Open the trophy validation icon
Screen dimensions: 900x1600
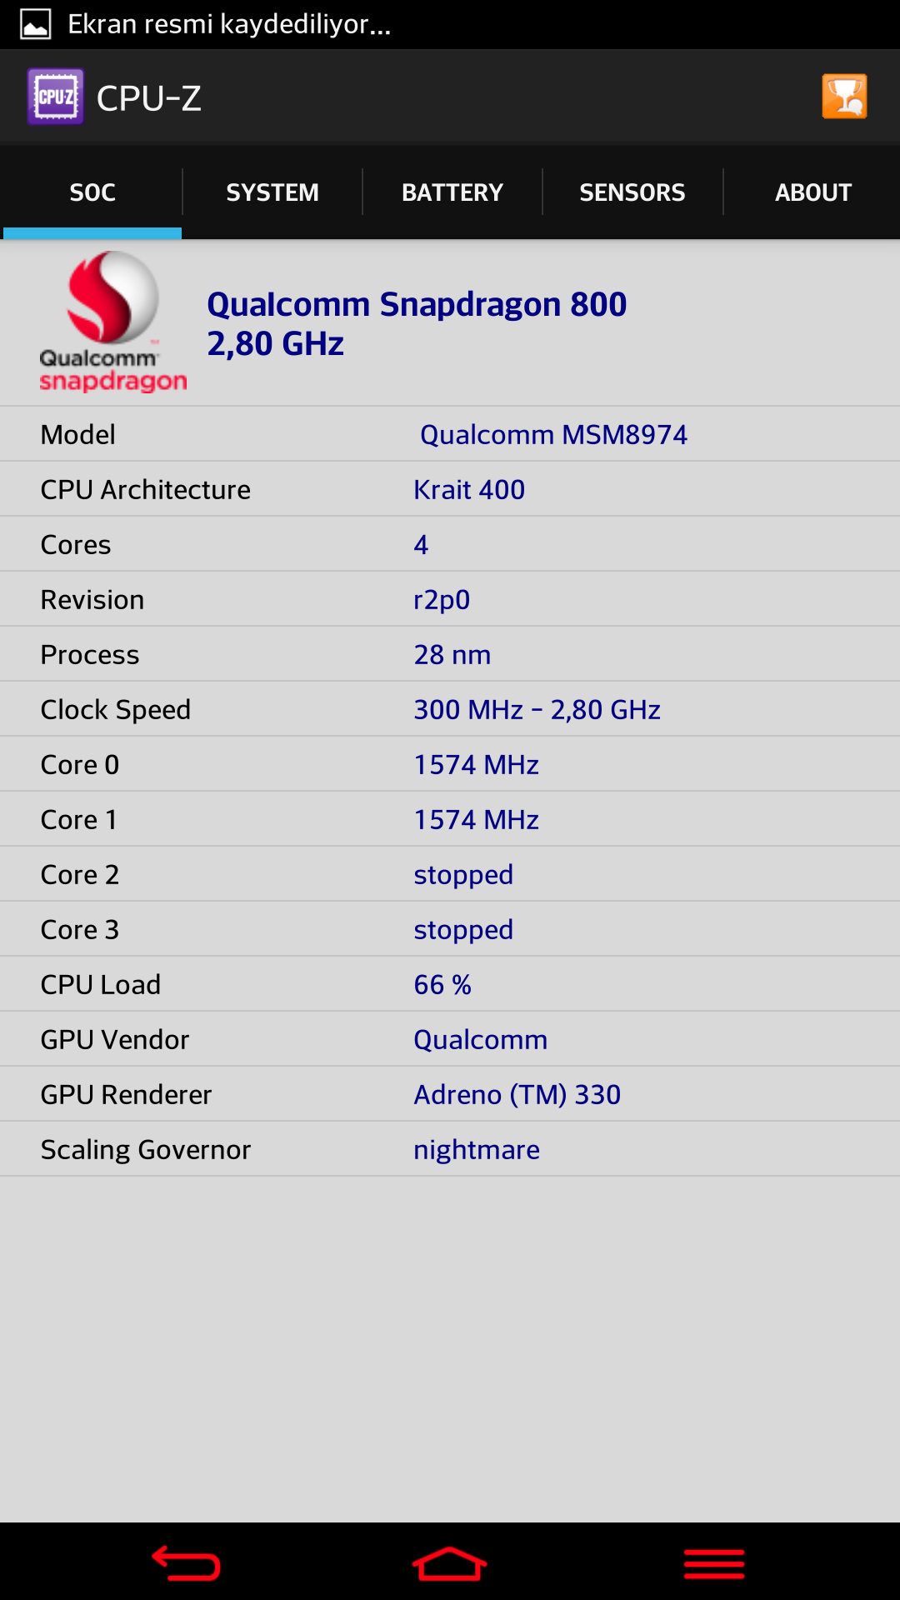pyautogui.click(x=844, y=97)
